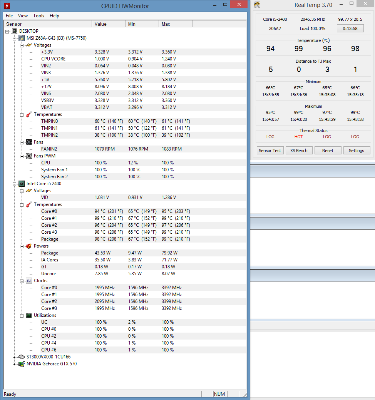Click the XS Bench button
The height and width of the screenshot is (400, 375).
[x=299, y=151]
